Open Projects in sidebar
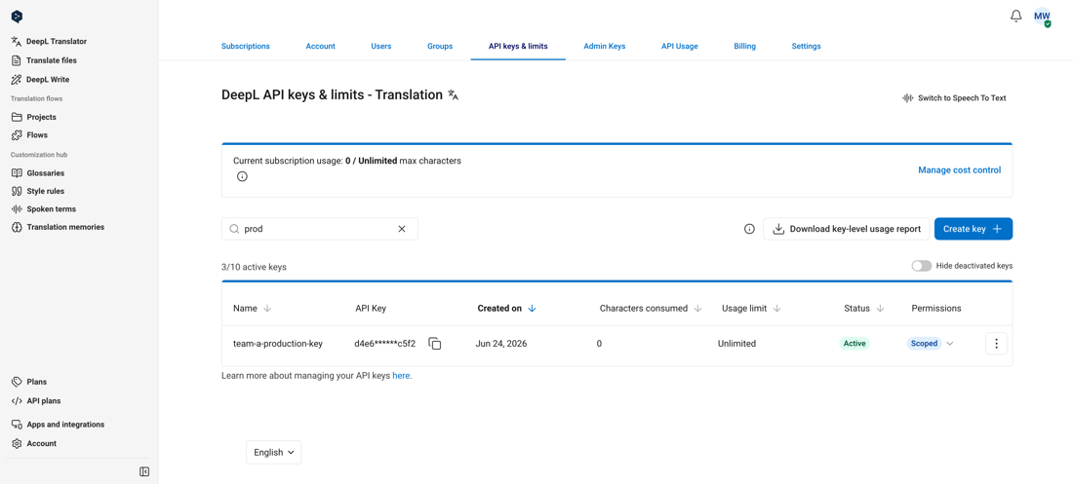The image size is (1073, 484). 34,117
